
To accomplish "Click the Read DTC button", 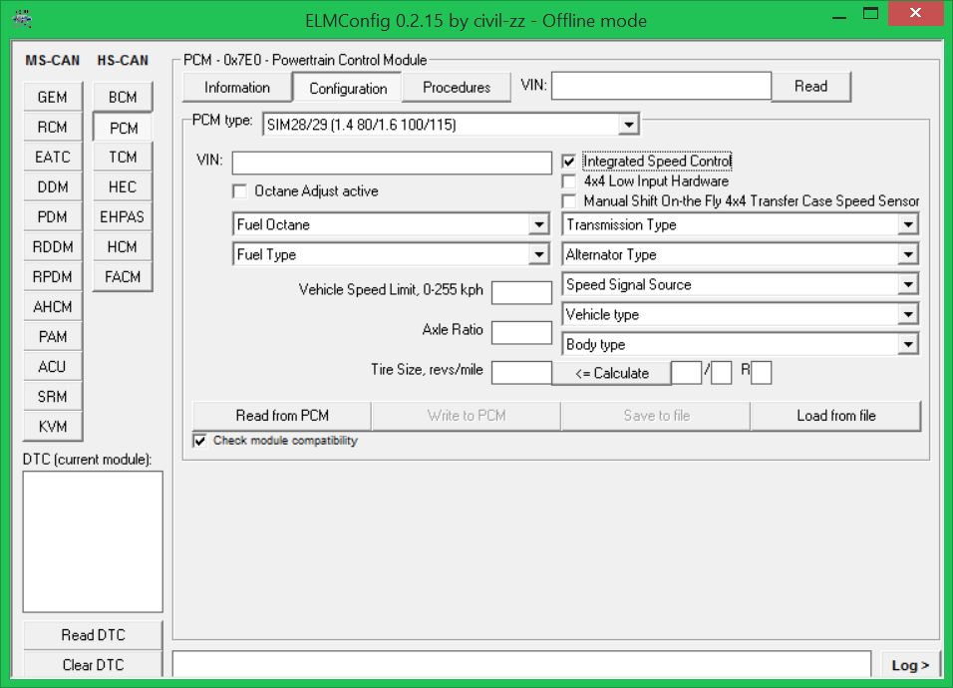I will [93, 635].
